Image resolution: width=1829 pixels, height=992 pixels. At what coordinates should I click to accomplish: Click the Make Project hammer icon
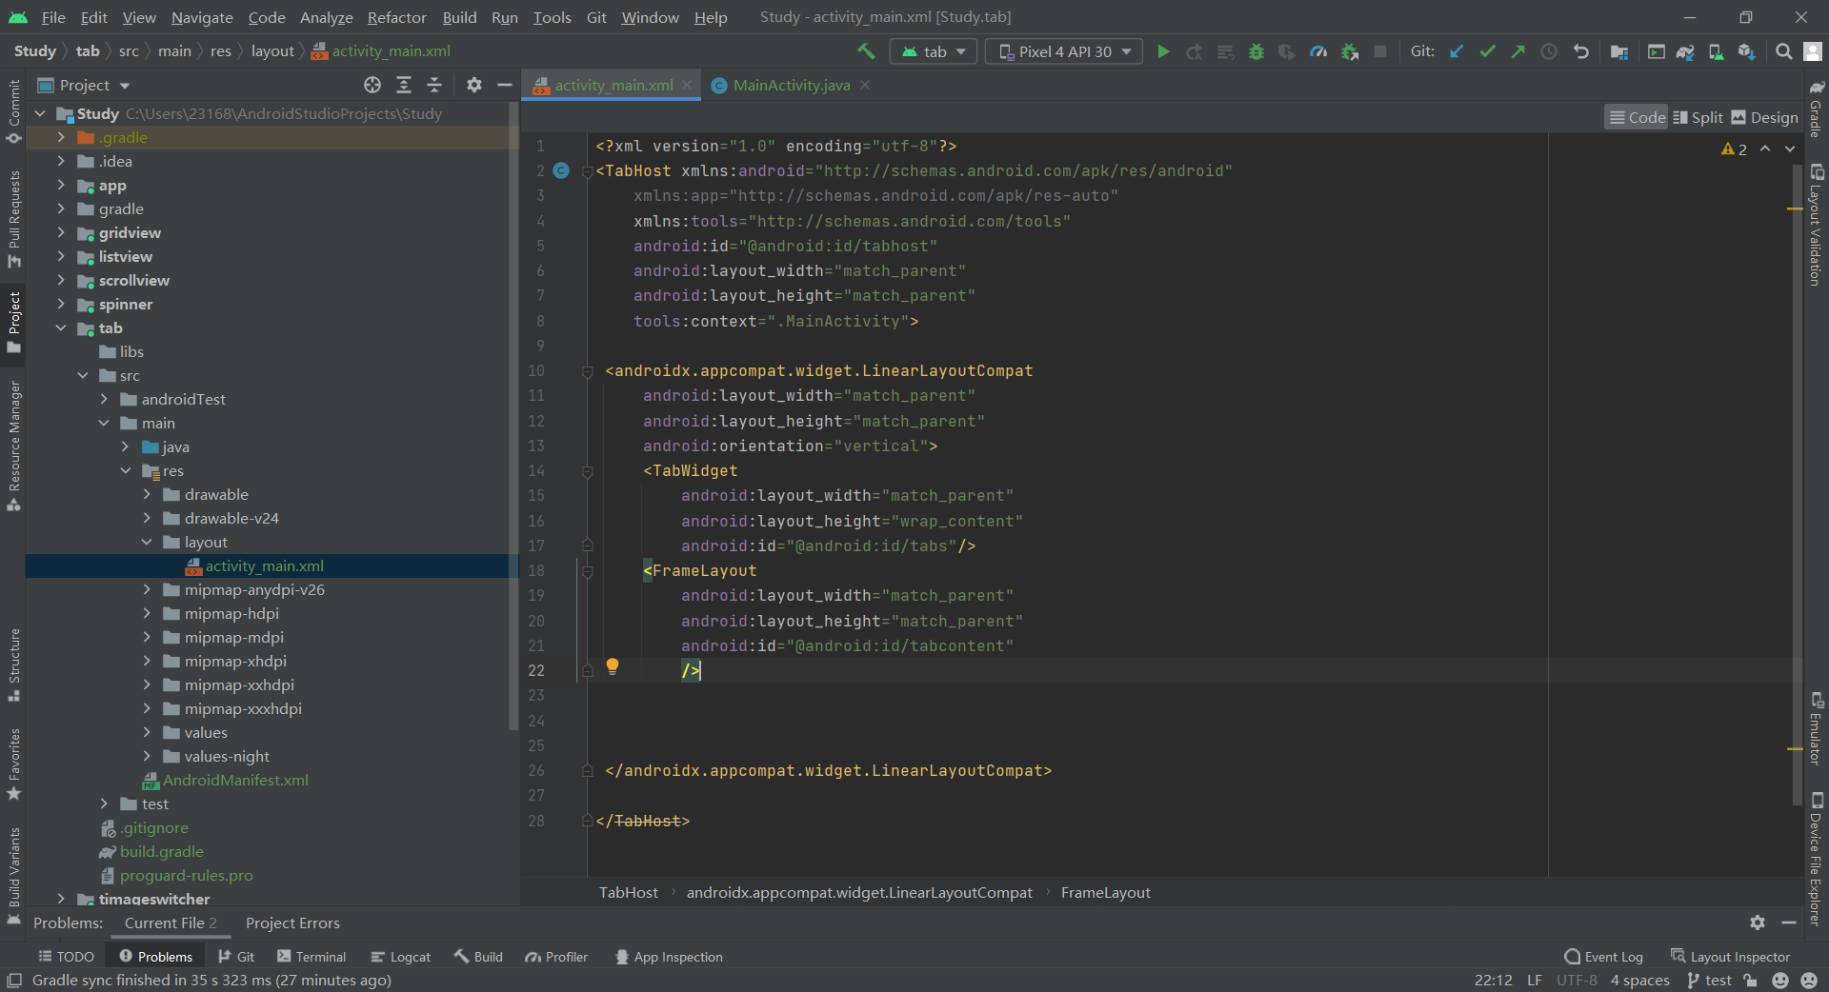[x=866, y=51]
